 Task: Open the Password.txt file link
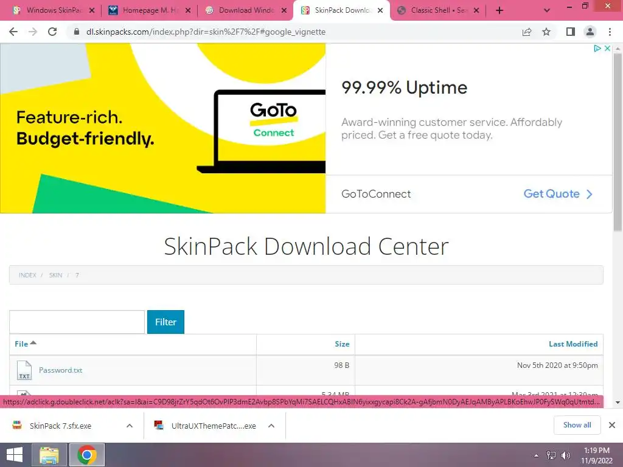(60, 370)
